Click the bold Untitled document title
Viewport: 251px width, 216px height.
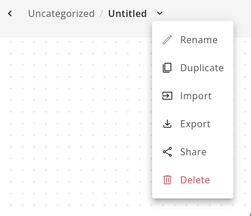click(128, 13)
